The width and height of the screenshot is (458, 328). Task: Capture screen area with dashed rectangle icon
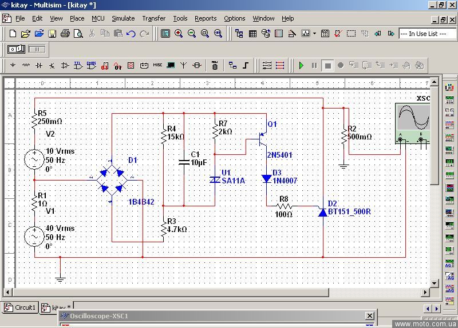click(351, 34)
